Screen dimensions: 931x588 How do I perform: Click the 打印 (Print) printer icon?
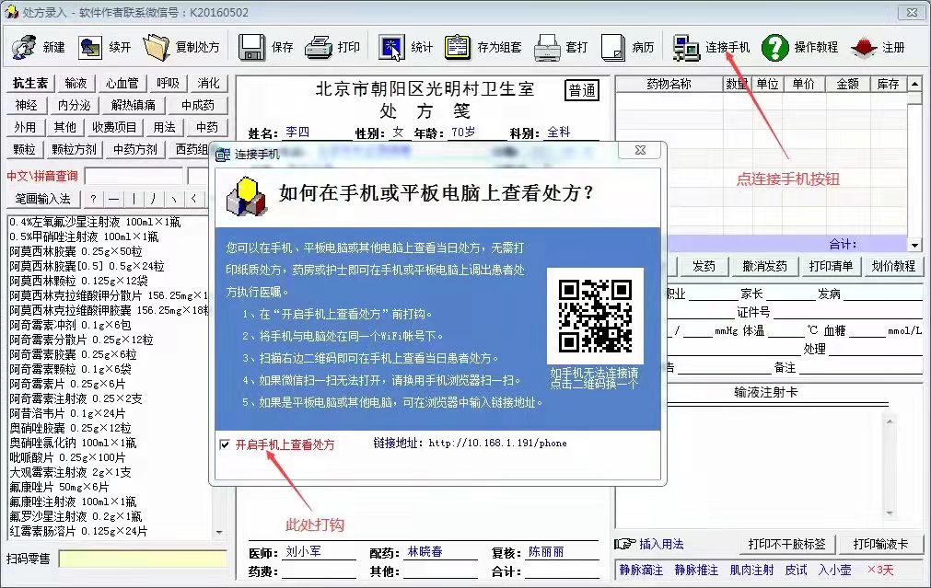tap(319, 47)
